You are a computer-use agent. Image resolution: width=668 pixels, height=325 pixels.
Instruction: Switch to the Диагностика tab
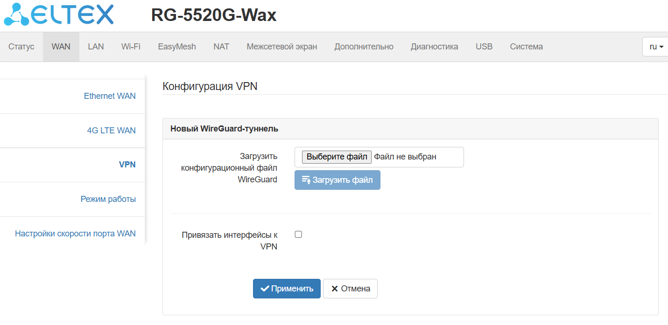[434, 47]
